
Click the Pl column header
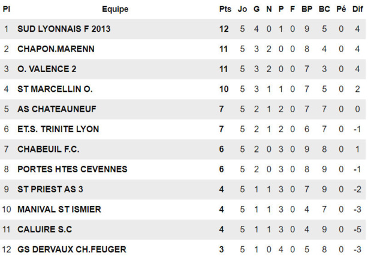(7, 9)
